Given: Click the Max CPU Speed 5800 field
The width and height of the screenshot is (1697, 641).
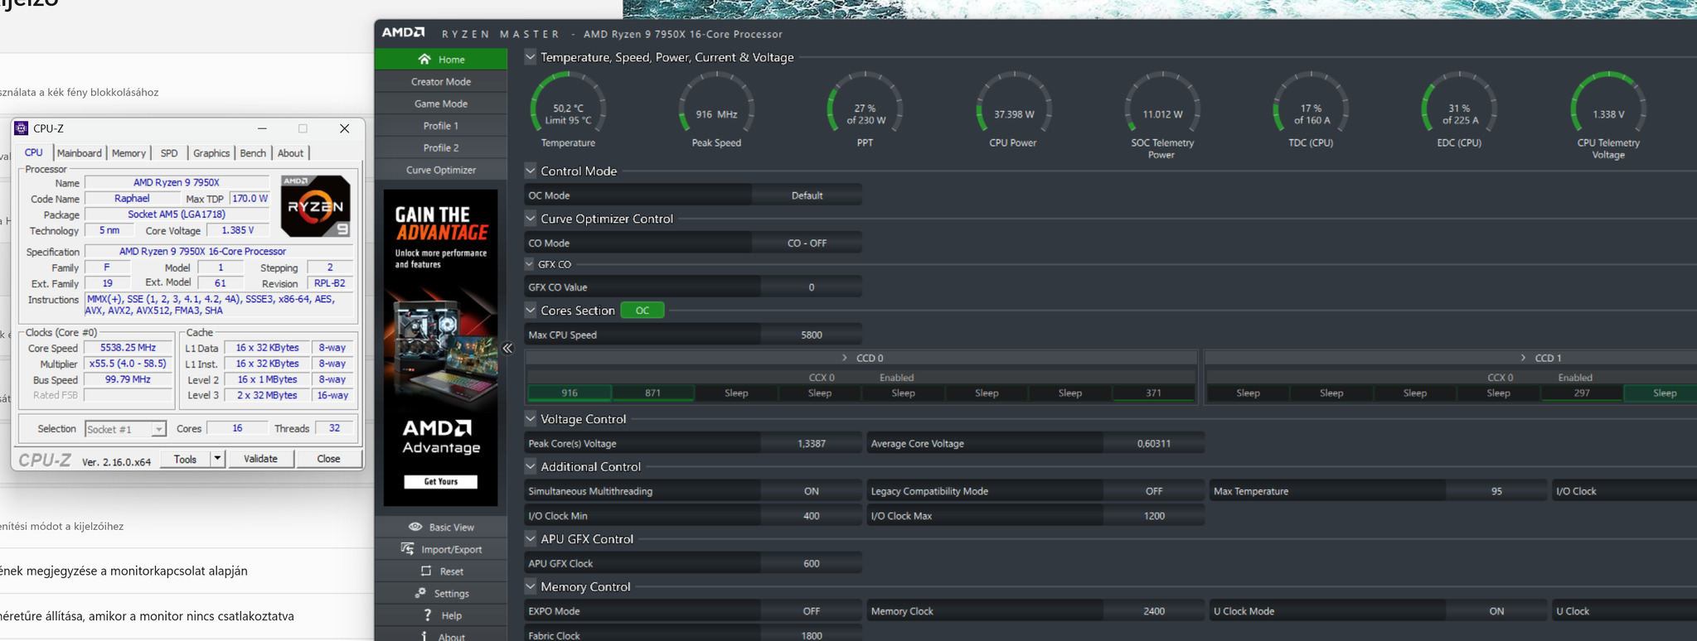Looking at the screenshot, I should pyautogui.click(x=811, y=335).
